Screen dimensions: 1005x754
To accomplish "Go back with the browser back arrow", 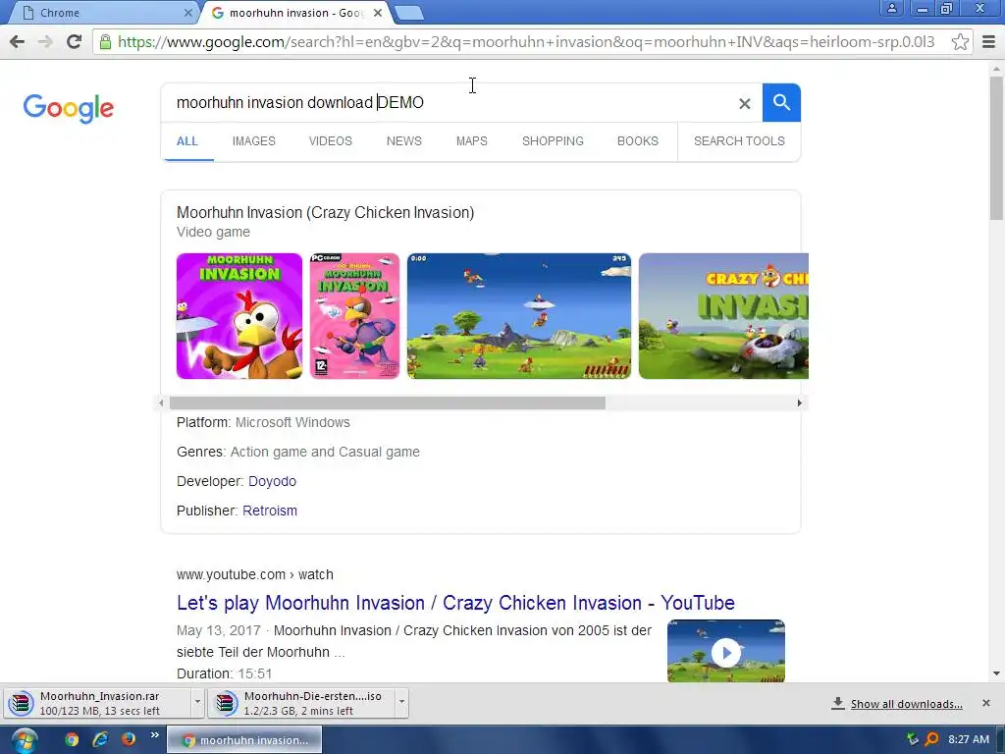I will click(x=18, y=41).
